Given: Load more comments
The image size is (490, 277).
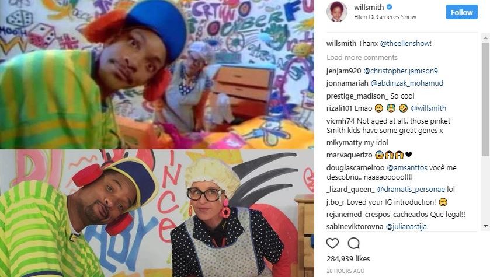Looking at the screenshot, I should click(x=362, y=57).
